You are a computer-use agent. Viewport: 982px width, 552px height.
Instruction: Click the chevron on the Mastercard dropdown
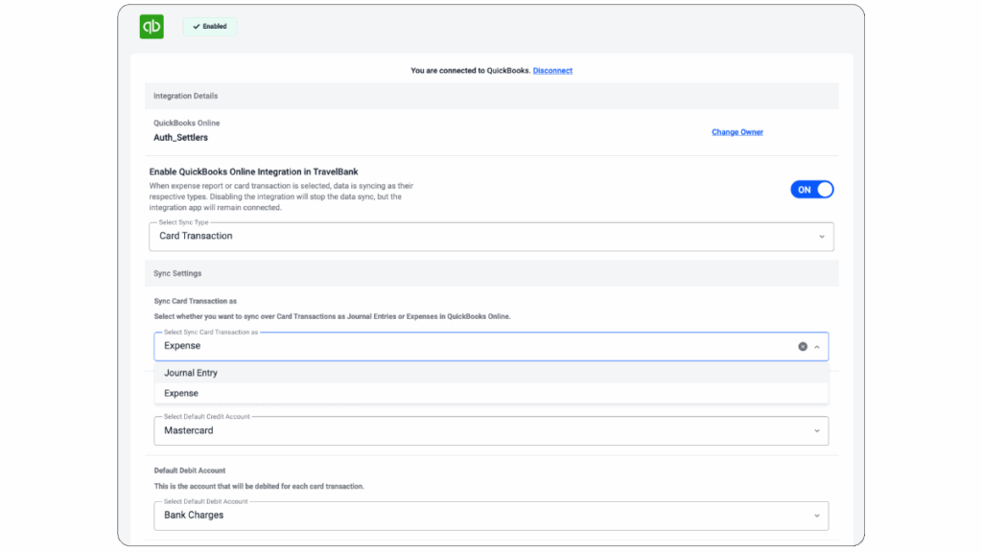tap(820, 430)
